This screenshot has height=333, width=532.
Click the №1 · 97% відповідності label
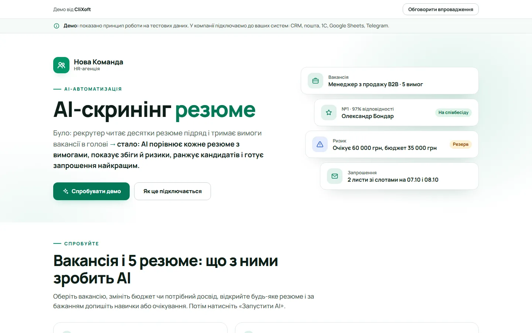click(x=368, y=109)
